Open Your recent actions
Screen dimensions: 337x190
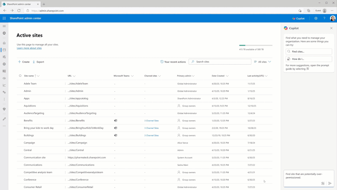pos(173,62)
